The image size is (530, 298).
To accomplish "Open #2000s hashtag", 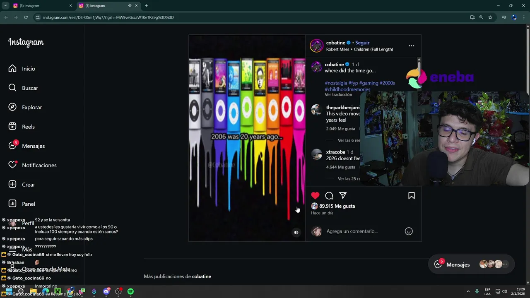I will pyautogui.click(x=387, y=83).
